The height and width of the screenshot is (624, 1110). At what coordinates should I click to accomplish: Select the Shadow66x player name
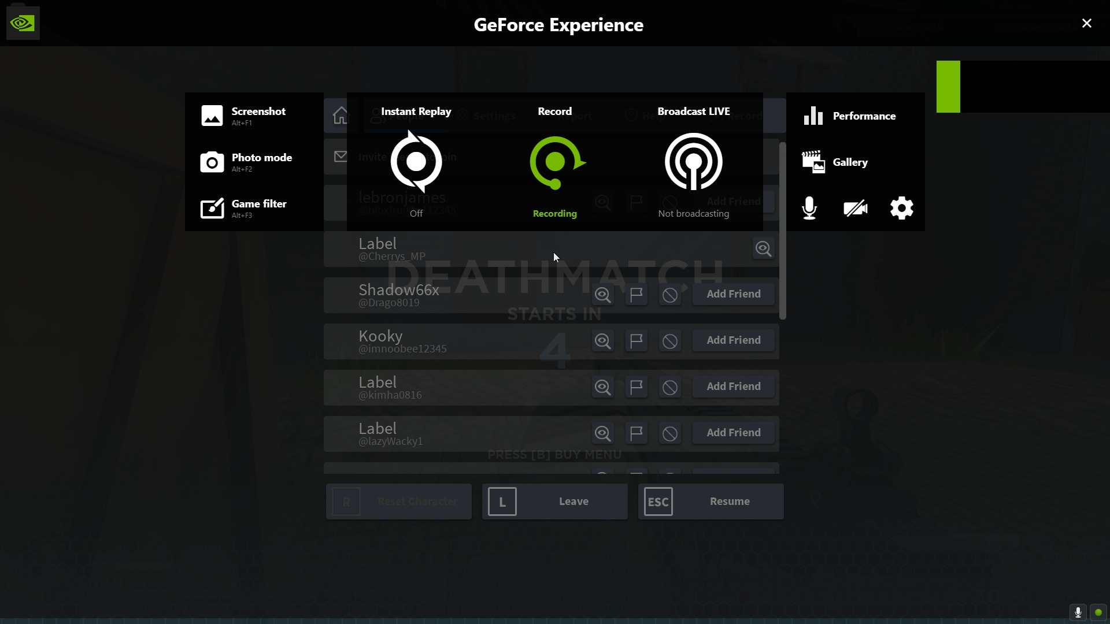click(399, 290)
